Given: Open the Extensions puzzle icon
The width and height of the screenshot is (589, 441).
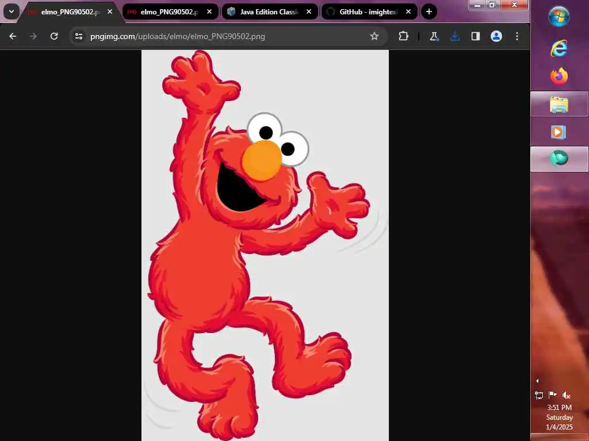Looking at the screenshot, I should coord(403,36).
